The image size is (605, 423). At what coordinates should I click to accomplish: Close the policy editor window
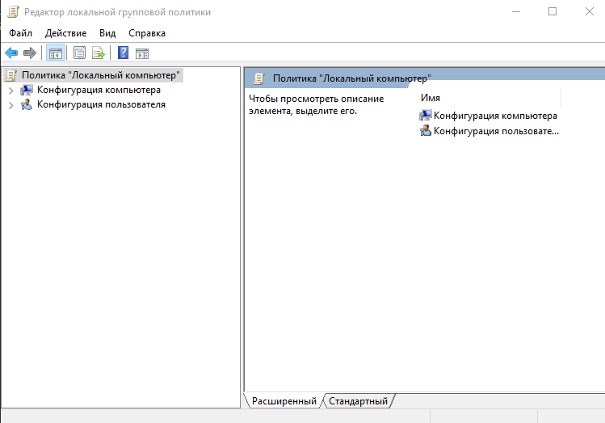point(589,11)
